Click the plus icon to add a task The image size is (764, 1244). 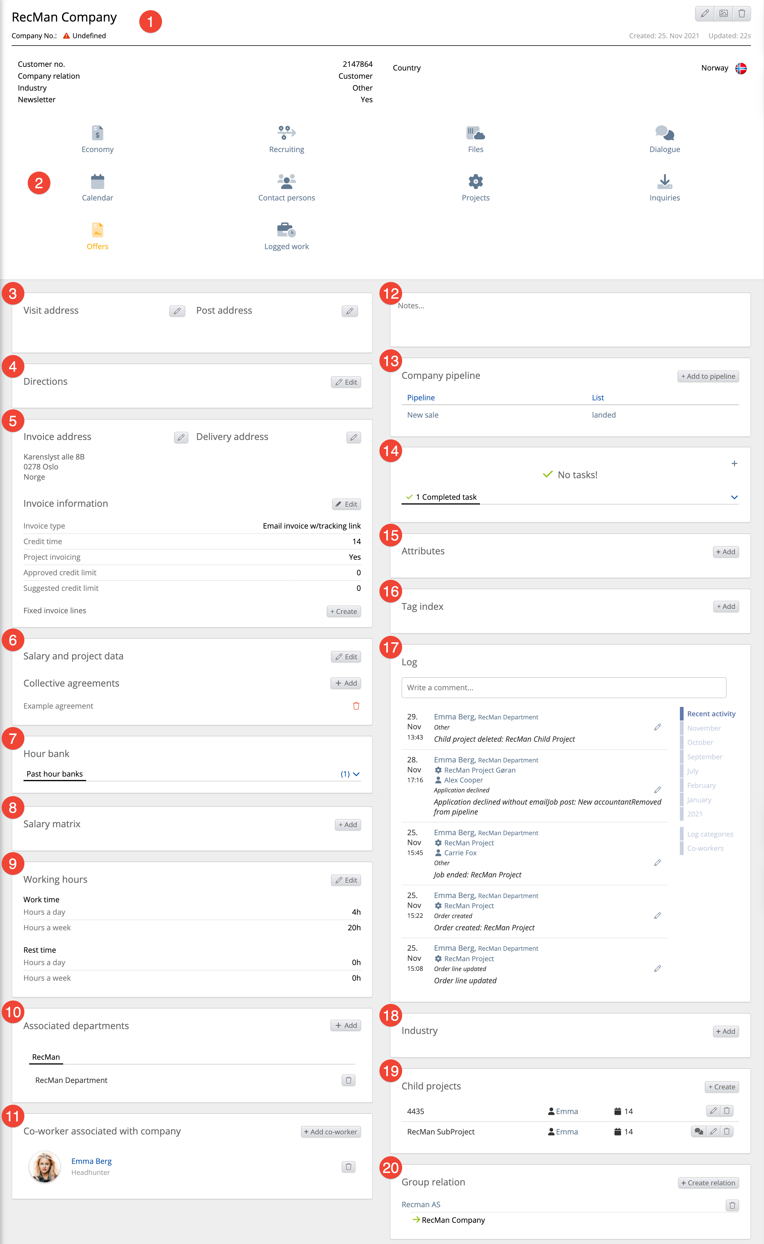[x=734, y=463]
